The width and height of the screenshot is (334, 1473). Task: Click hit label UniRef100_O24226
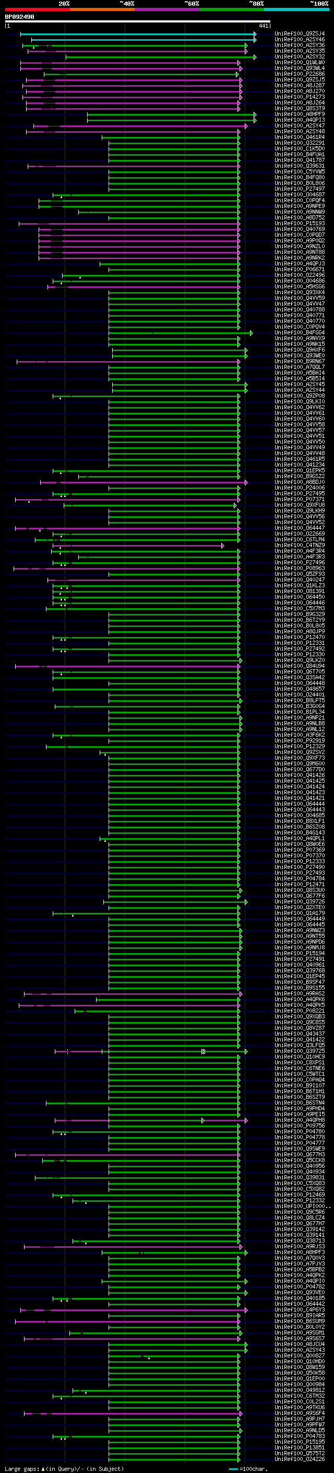[300, 1459]
